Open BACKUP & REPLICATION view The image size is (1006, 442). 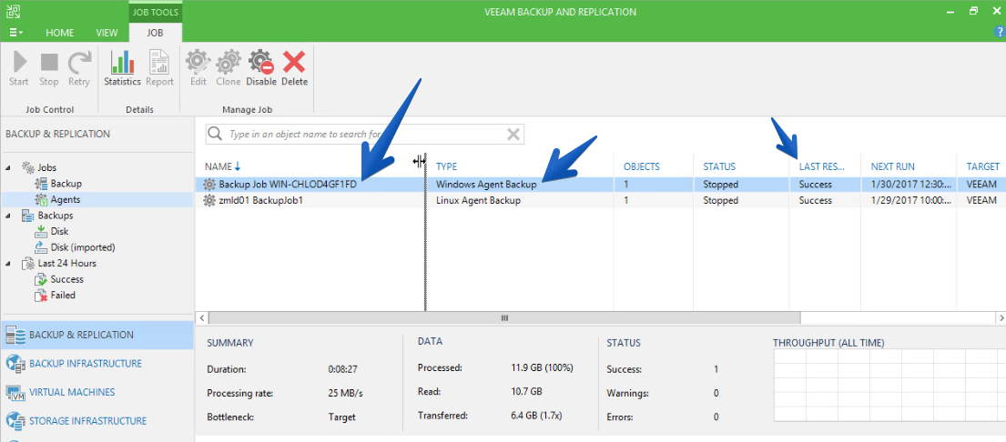tap(97, 335)
